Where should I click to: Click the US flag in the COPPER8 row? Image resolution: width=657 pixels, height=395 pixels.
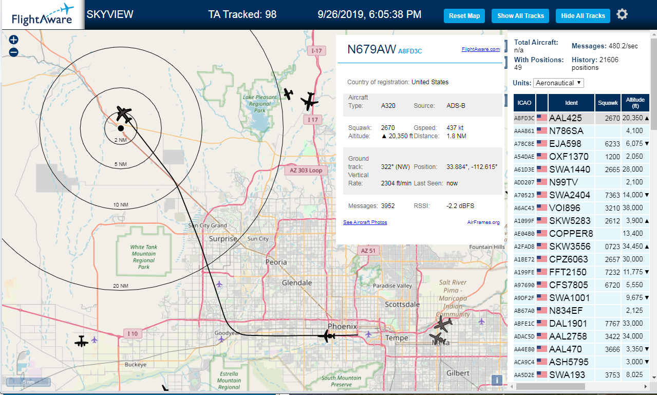point(541,234)
